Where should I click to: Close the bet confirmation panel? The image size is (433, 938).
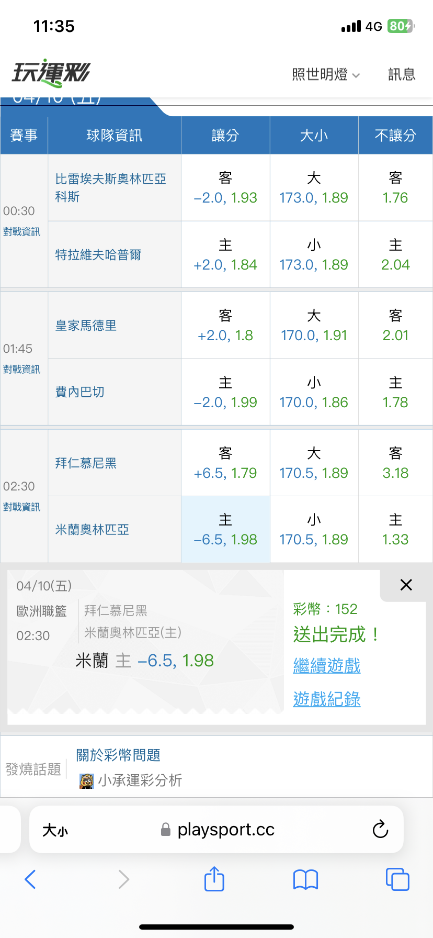click(406, 585)
